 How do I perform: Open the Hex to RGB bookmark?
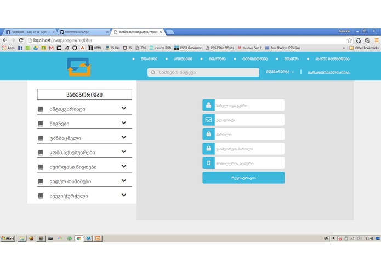161,48
